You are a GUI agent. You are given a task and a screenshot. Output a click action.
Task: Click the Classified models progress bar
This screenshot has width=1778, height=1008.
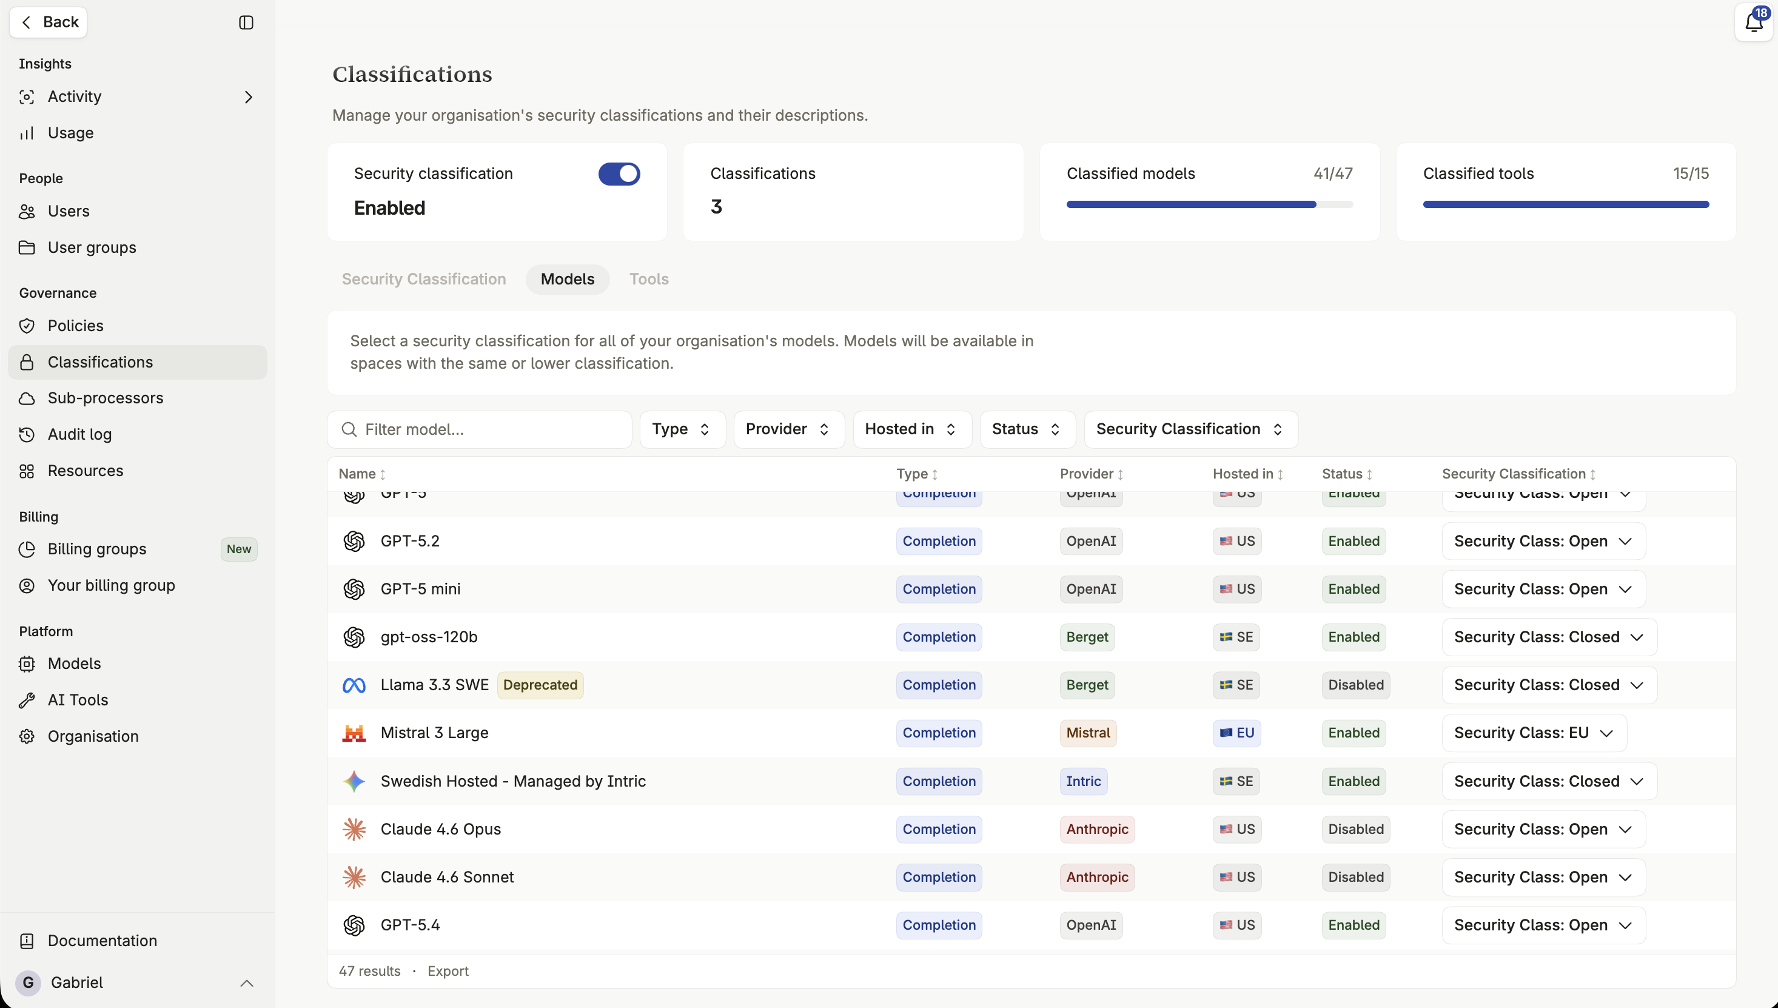point(1209,205)
